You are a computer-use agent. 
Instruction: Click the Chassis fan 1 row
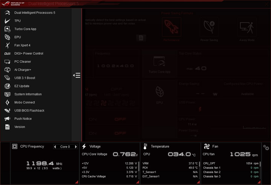point(231,168)
